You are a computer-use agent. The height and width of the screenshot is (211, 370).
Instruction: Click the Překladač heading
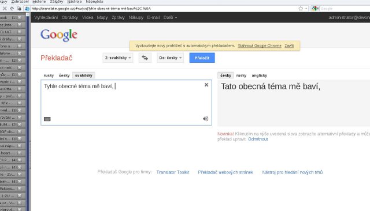57,58
